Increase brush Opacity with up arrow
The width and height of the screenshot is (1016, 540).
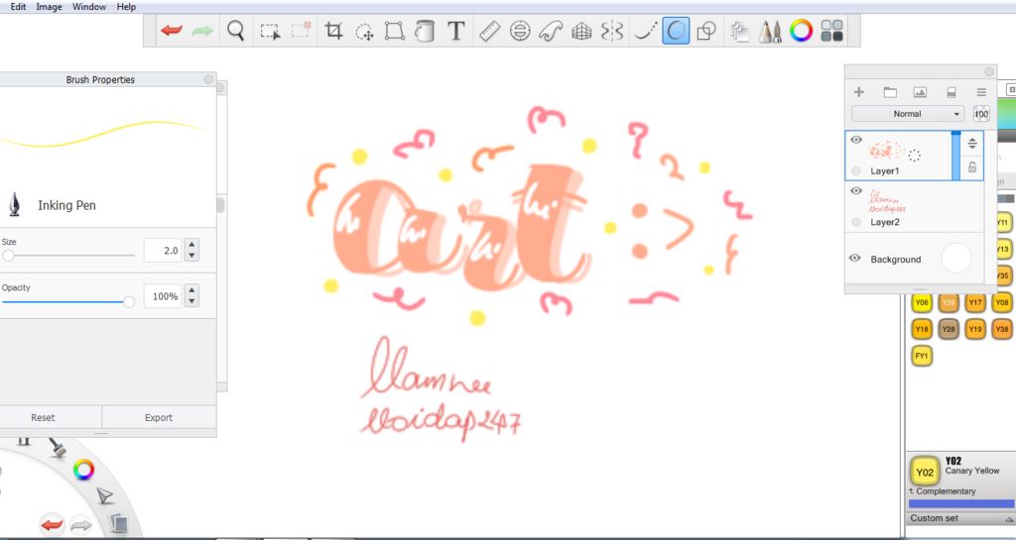191,290
